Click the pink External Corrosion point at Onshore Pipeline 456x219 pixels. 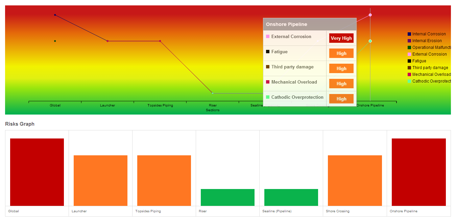point(370,15)
